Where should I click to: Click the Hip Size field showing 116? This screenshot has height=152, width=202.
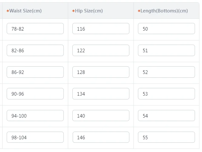[x=101, y=29]
